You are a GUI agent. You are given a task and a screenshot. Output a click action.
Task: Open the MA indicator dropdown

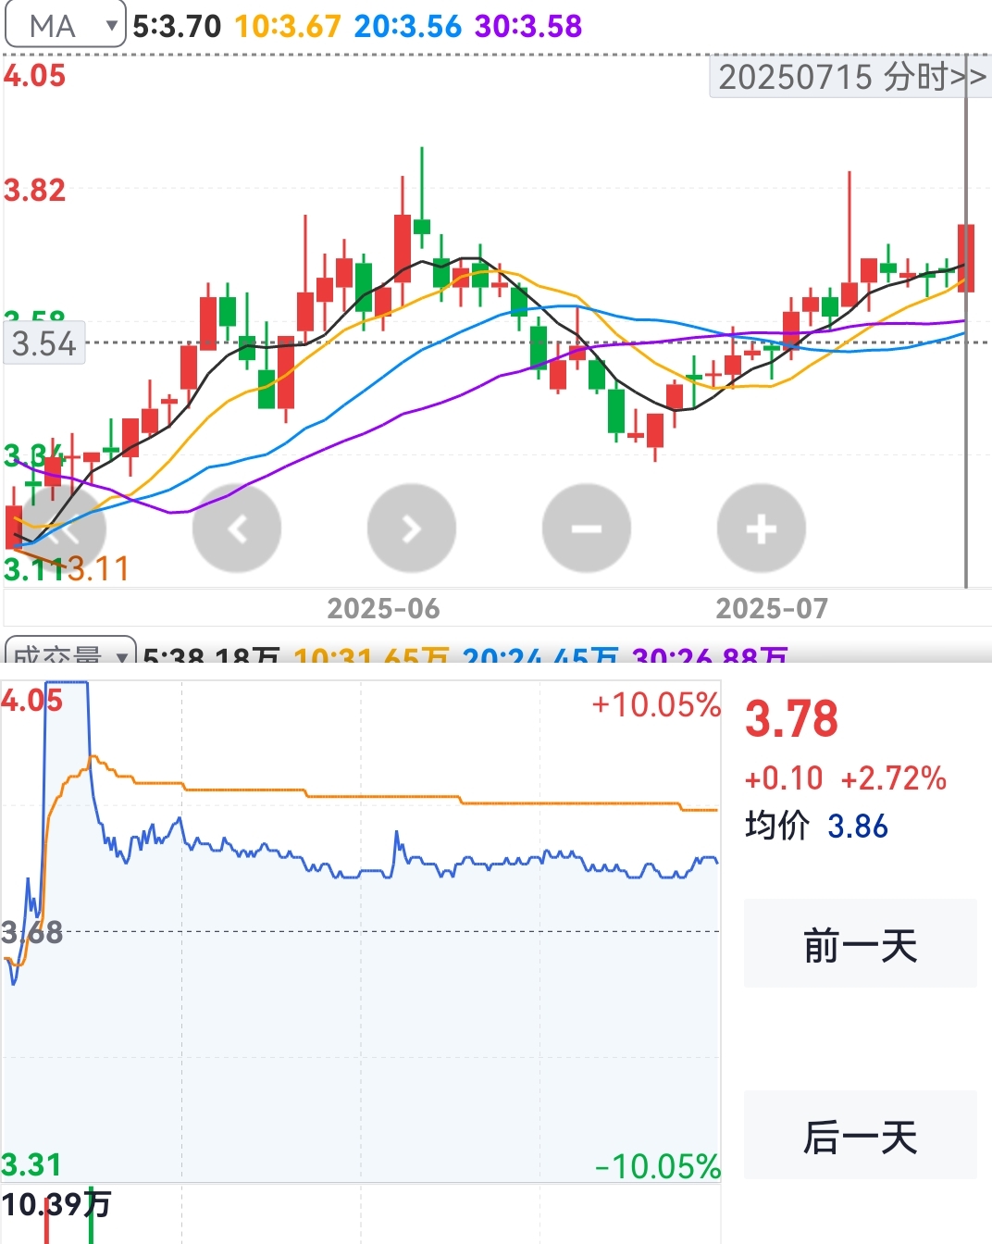66,25
